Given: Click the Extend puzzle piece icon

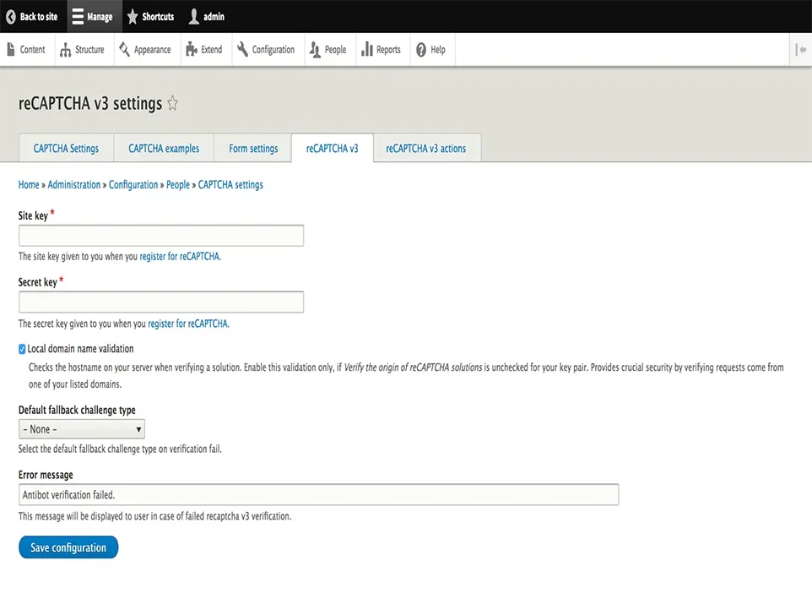Looking at the screenshot, I should tap(192, 49).
